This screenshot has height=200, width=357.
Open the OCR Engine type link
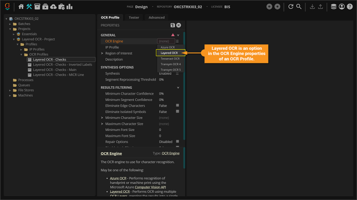tap(170, 153)
